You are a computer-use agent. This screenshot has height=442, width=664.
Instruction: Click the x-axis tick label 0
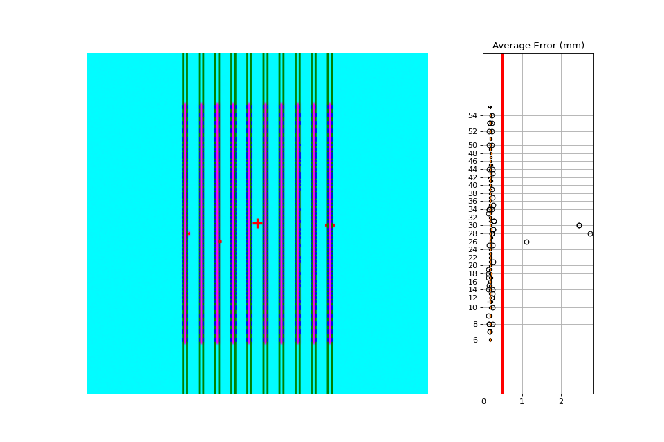coord(483,401)
